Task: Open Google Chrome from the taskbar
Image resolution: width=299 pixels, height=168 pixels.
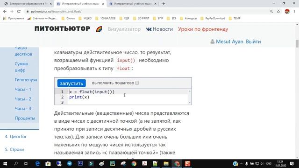Action: coord(134,164)
